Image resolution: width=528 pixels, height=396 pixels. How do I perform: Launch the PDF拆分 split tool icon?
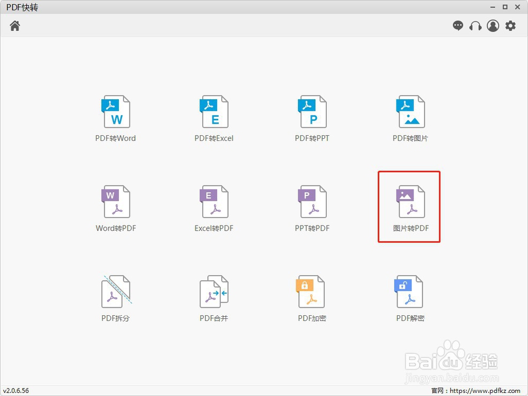tap(116, 291)
